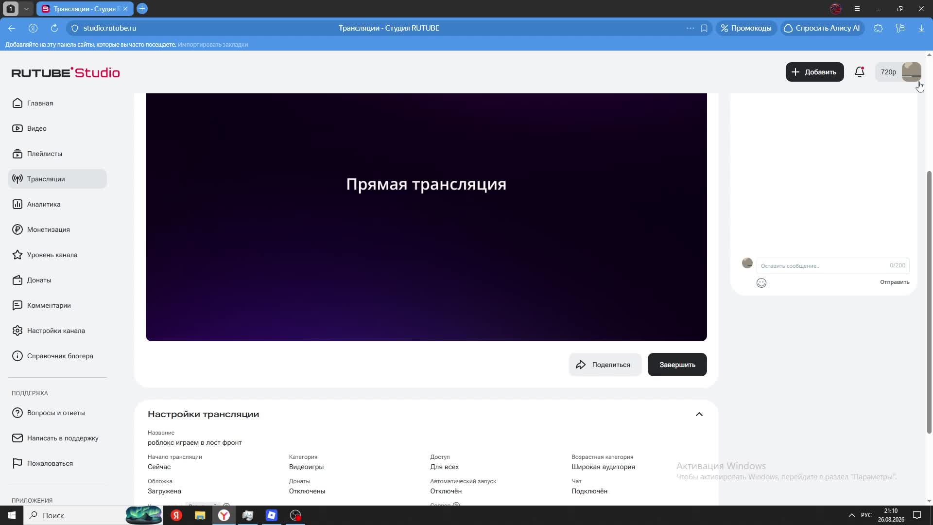Open Промокоды in the browser toolbar

tap(746, 28)
